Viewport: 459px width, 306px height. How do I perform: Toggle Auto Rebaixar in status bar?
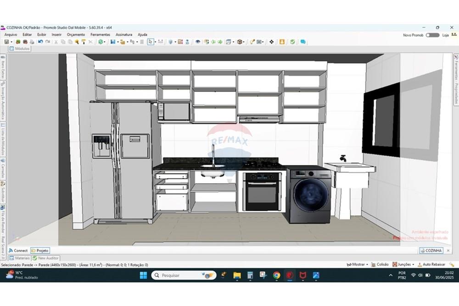pos(431,265)
